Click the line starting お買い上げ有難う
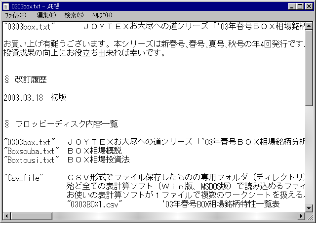 point(154,44)
